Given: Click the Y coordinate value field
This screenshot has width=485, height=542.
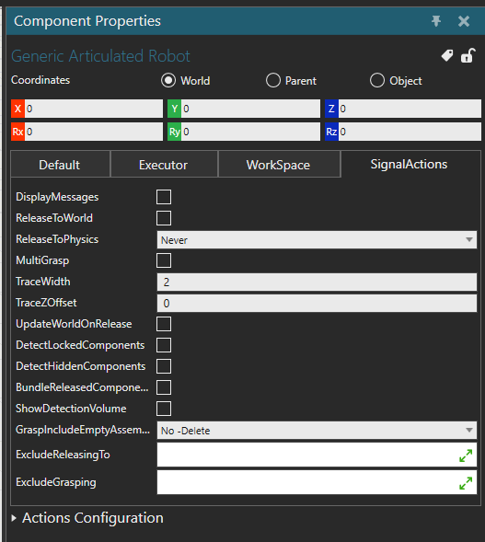Looking at the screenshot, I should click(250, 109).
